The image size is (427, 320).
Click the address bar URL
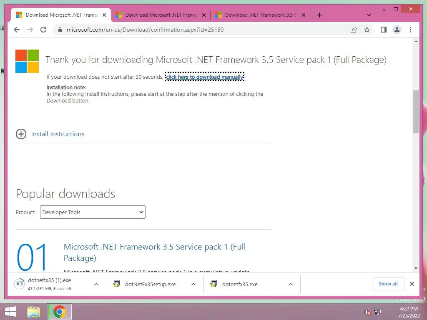145,30
